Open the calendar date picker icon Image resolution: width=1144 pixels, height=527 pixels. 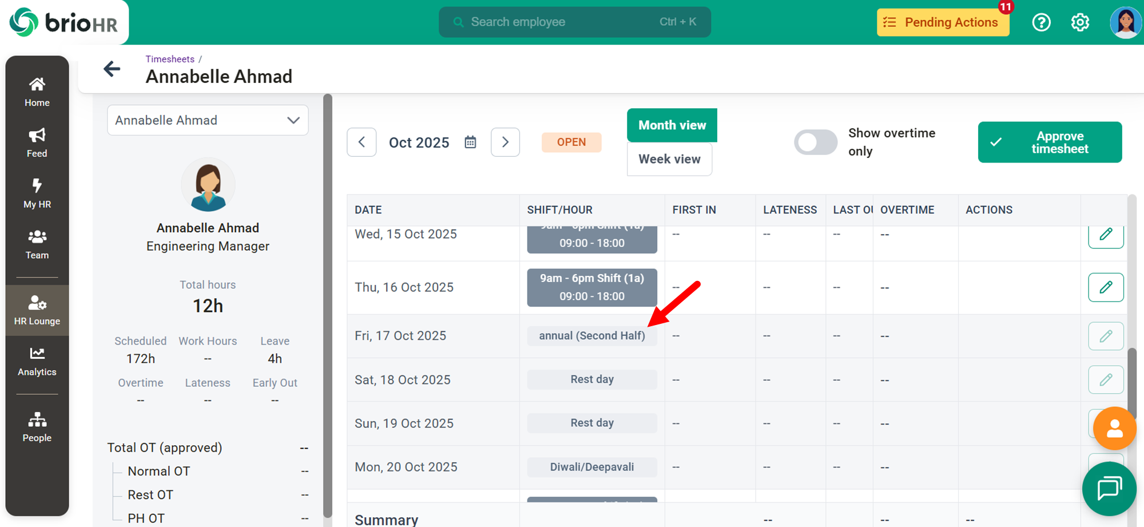tap(470, 142)
